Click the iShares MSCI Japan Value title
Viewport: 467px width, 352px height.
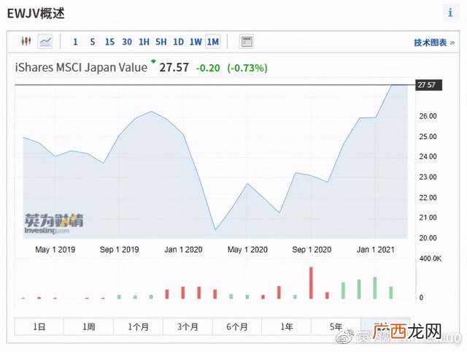tap(81, 67)
